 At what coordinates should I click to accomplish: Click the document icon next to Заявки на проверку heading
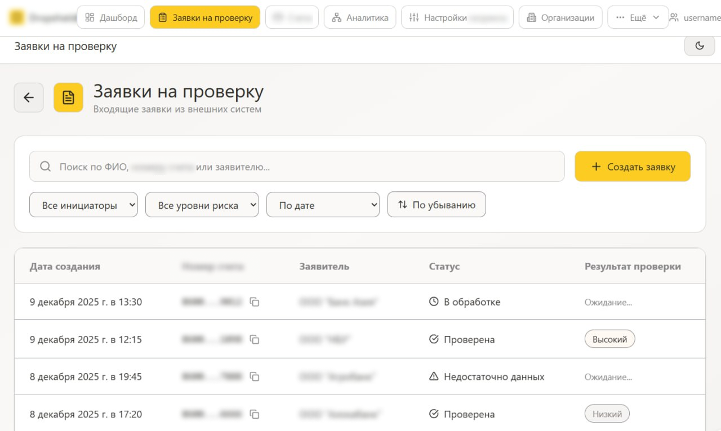coord(68,97)
